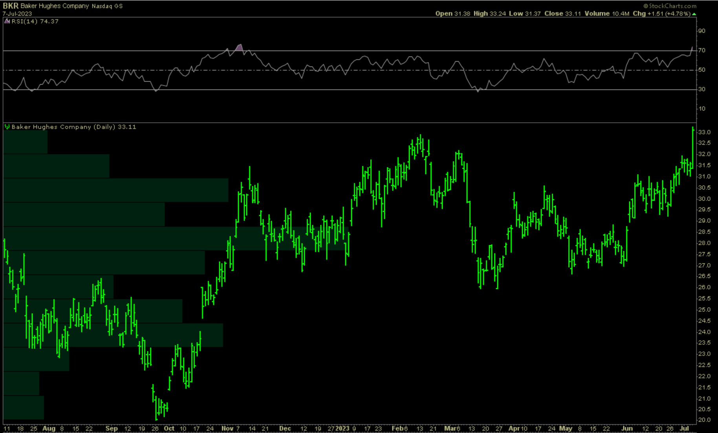
Task: Click the Feb label on date axis
Action: 397,428
